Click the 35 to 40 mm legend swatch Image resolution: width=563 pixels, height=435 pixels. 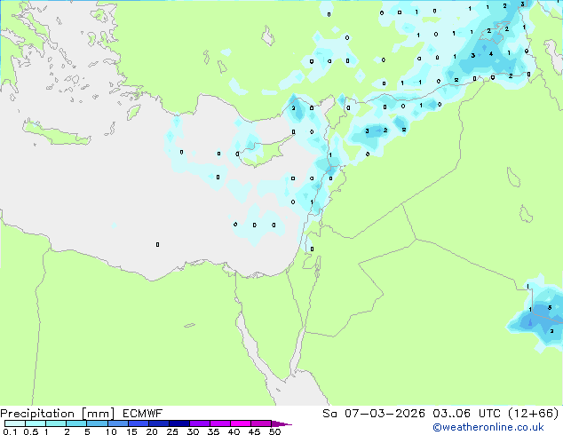(x=220, y=423)
